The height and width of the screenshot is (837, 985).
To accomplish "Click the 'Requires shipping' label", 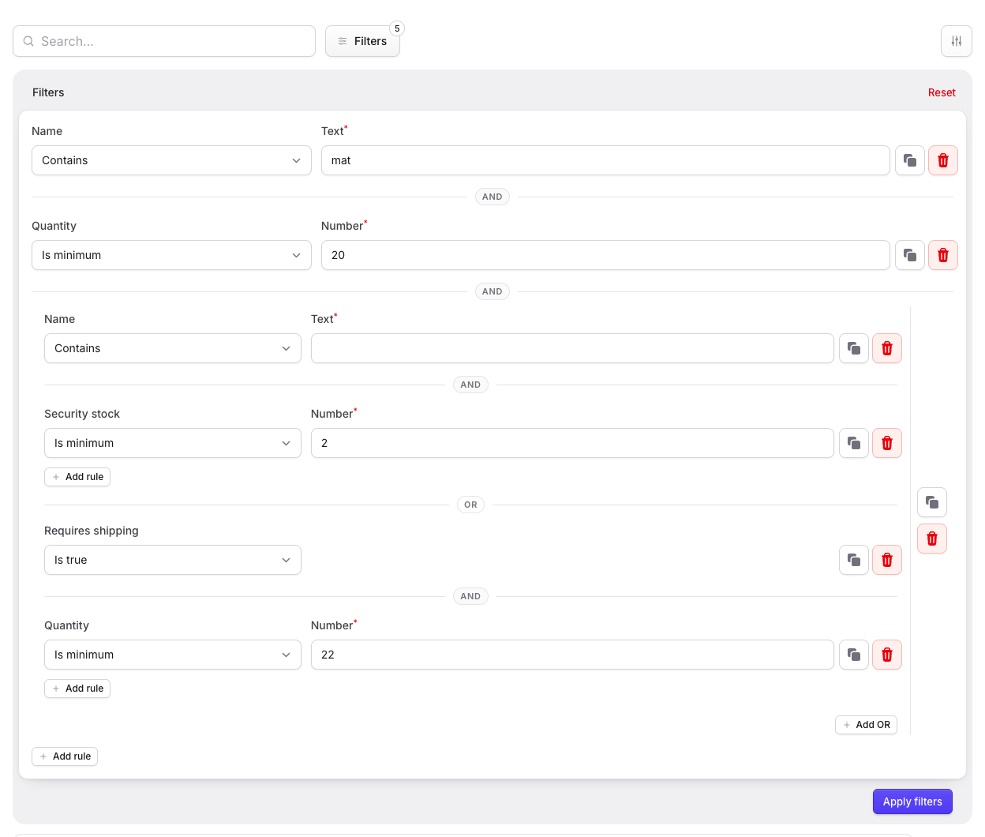I will click(x=92, y=531).
